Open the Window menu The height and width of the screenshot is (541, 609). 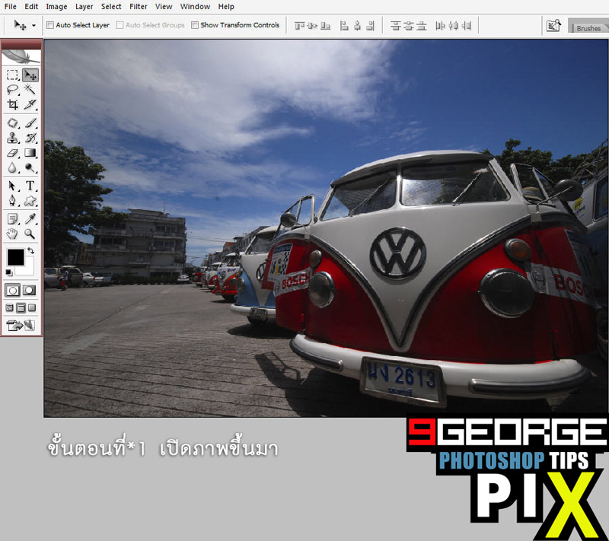pos(195,7)
